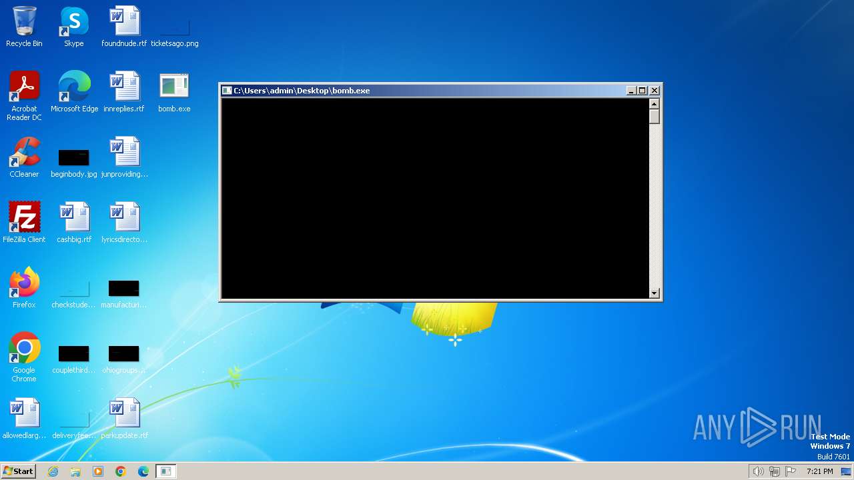Open Internet Explorer from taskbar
This screenshot has width=854, height=480.
53,471
